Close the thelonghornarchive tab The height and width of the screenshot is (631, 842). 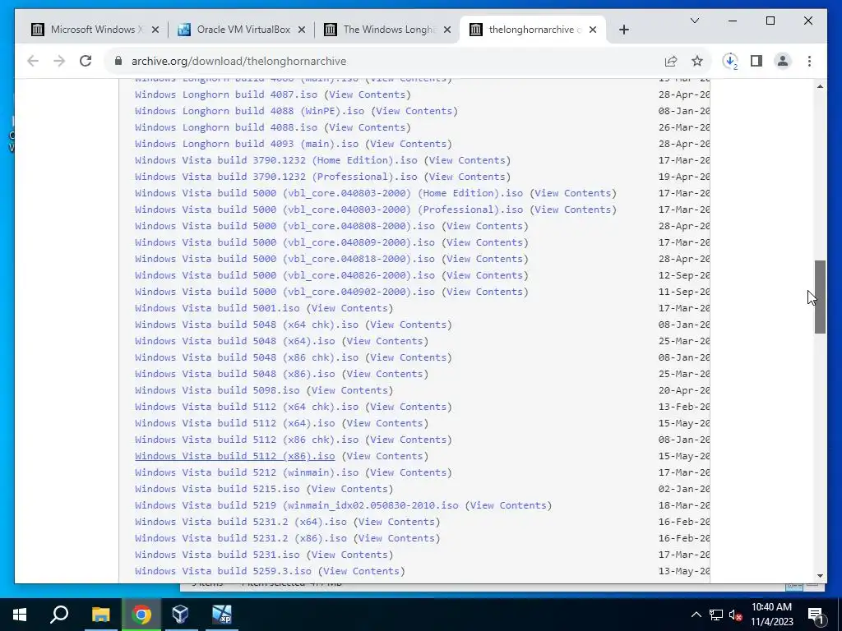[593, 30]
